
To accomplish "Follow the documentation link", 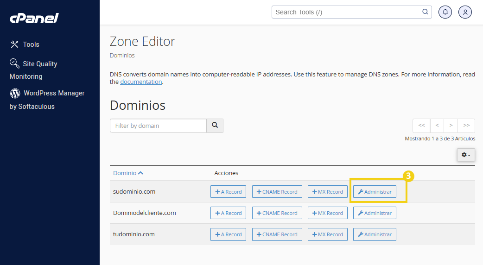I will point(141,82).
